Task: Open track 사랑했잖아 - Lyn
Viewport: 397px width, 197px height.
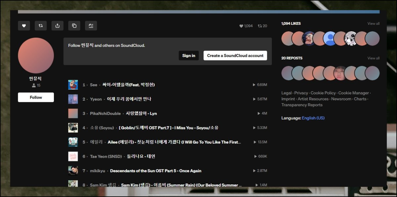Action: [x=141, y=114]
